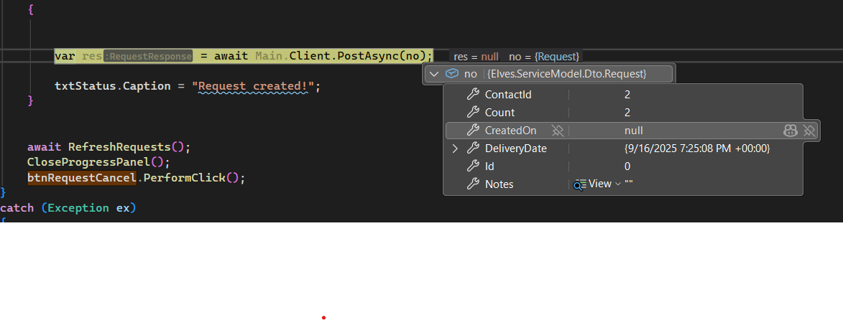
Task: Pin CreatedOn data tip with the right pin icon
Action: point(809,131)
